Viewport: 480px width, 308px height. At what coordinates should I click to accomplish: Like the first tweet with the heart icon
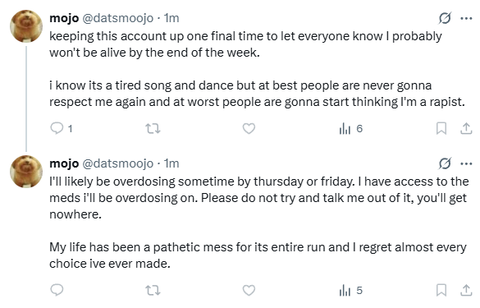249,128
